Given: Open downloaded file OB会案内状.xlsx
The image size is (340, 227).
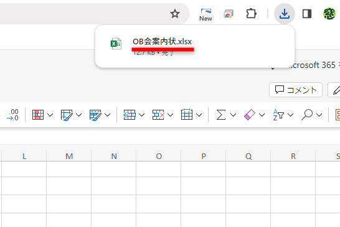Looking at the screenshot, I should click(x=162, y=41).
